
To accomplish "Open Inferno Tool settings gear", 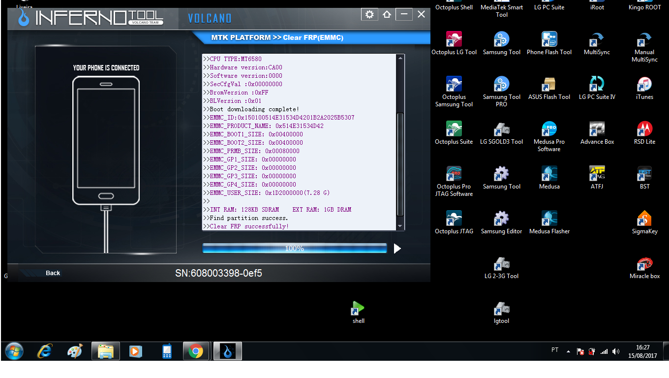I will click(x=369, y=14).
